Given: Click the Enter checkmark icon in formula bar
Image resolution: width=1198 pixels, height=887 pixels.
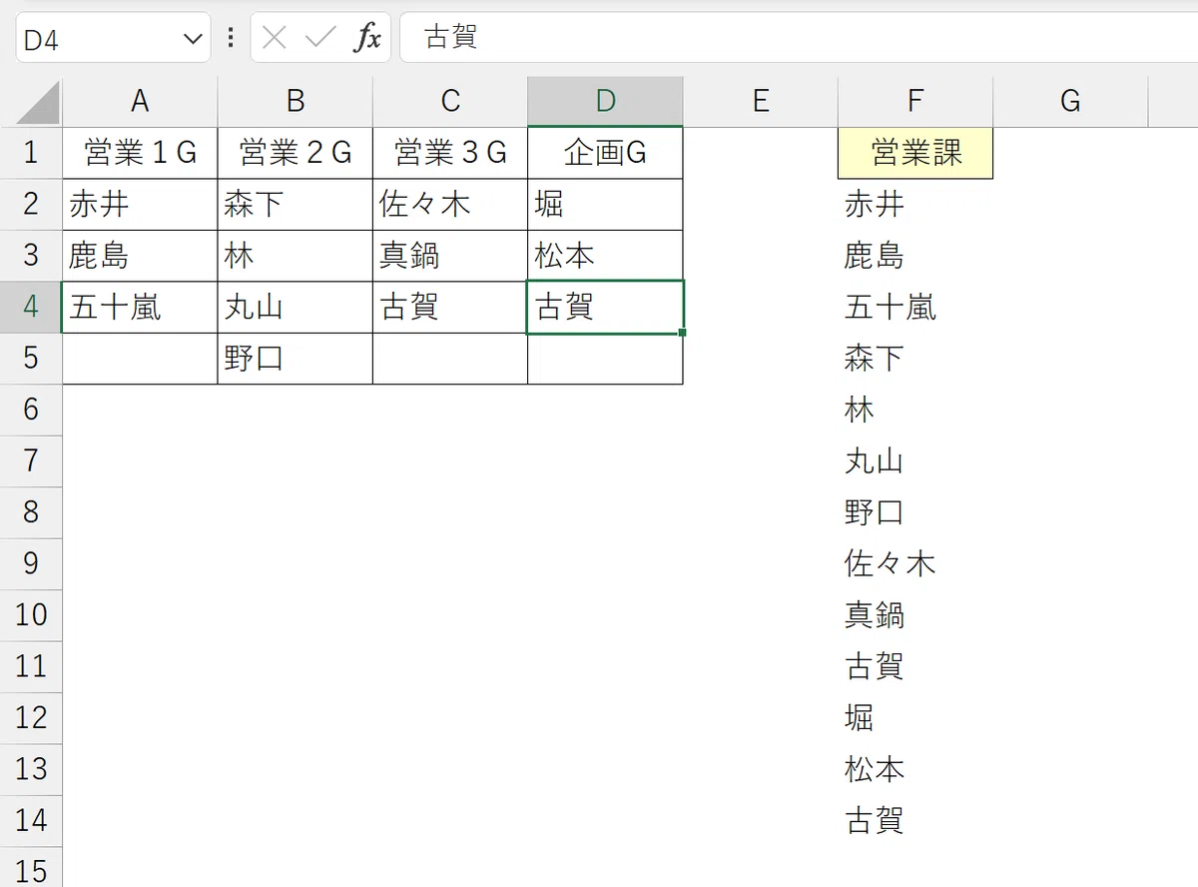Looking at the screenshot, I should click(320, 38).
